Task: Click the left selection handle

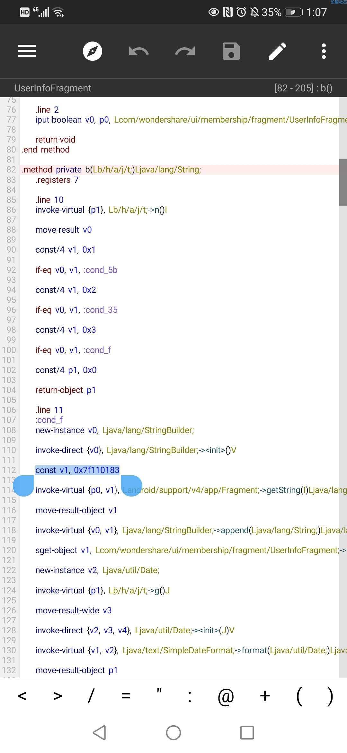Action: (23, 486)
